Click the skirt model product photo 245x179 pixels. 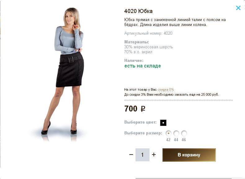68,71
